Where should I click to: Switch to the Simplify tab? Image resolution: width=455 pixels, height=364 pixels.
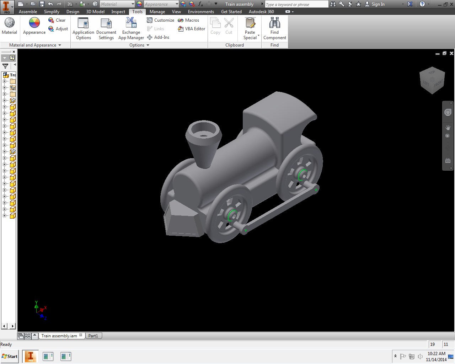(52, 12)
